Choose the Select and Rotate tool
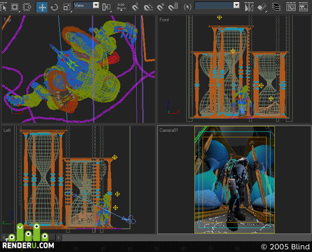 54,8
